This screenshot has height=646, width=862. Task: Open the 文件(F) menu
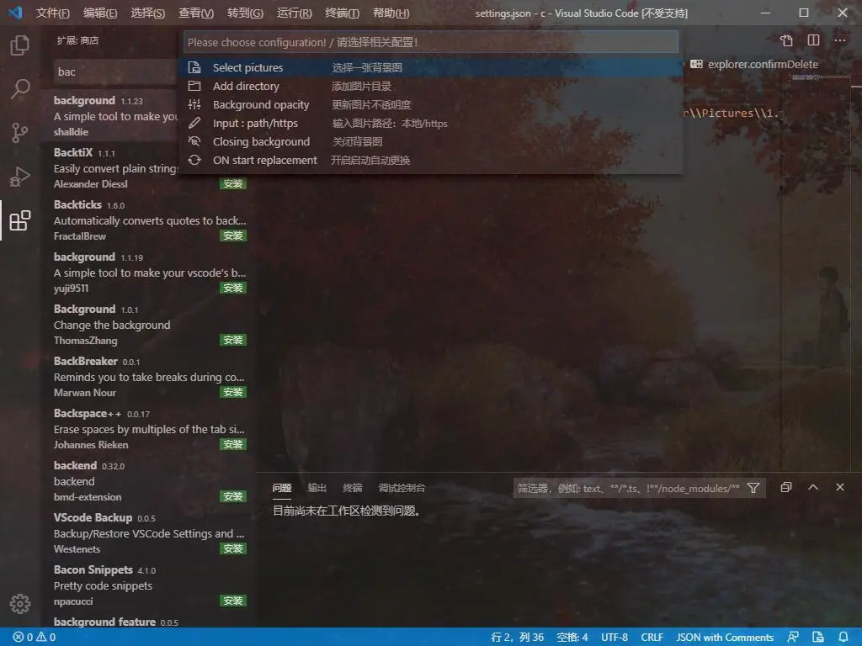click(53, 13)
